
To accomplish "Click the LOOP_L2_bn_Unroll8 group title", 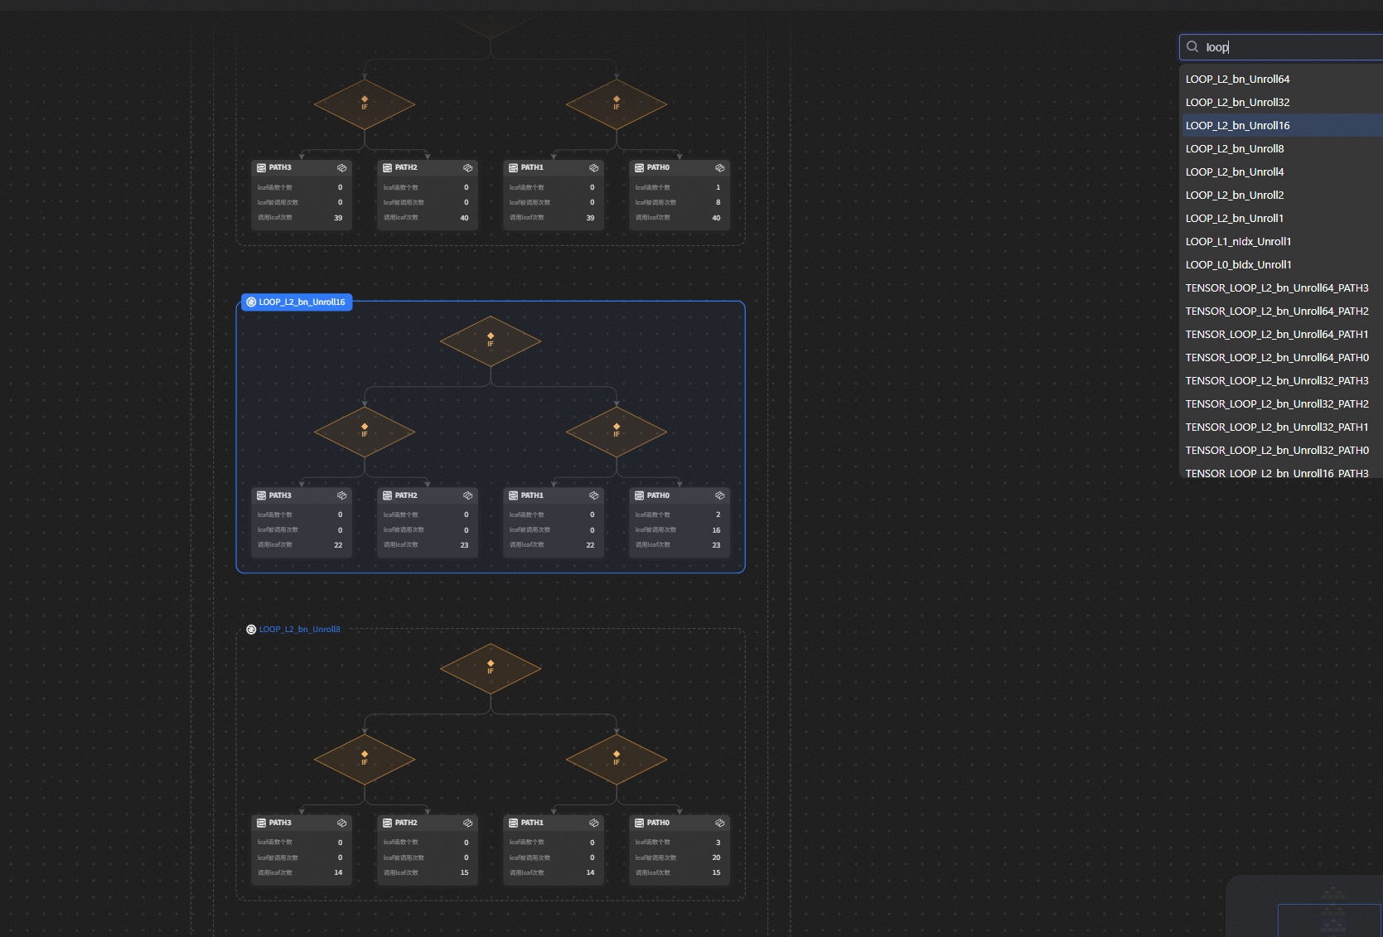I will 299,630.
